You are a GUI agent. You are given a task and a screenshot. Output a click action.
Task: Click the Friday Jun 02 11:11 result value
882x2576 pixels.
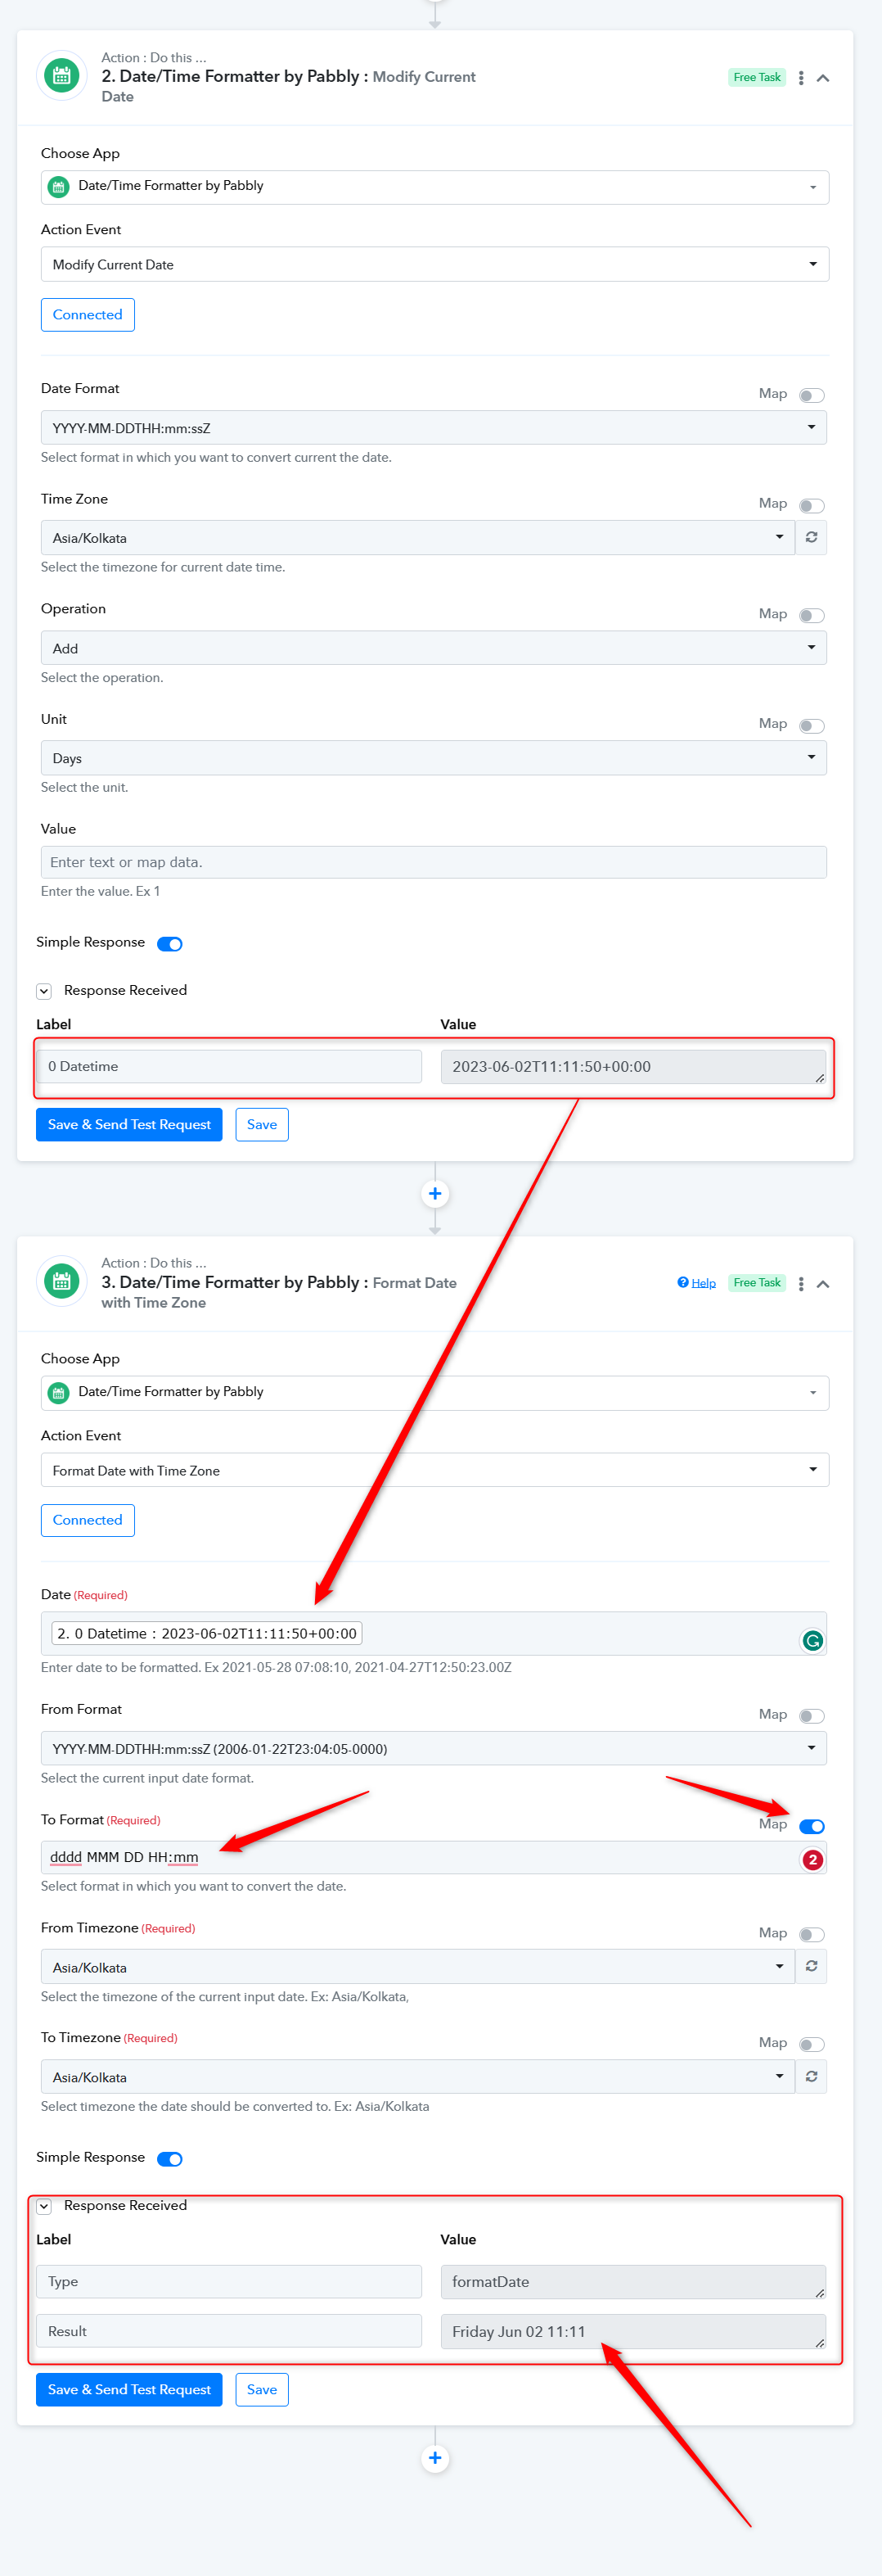tap(632, 2331)
